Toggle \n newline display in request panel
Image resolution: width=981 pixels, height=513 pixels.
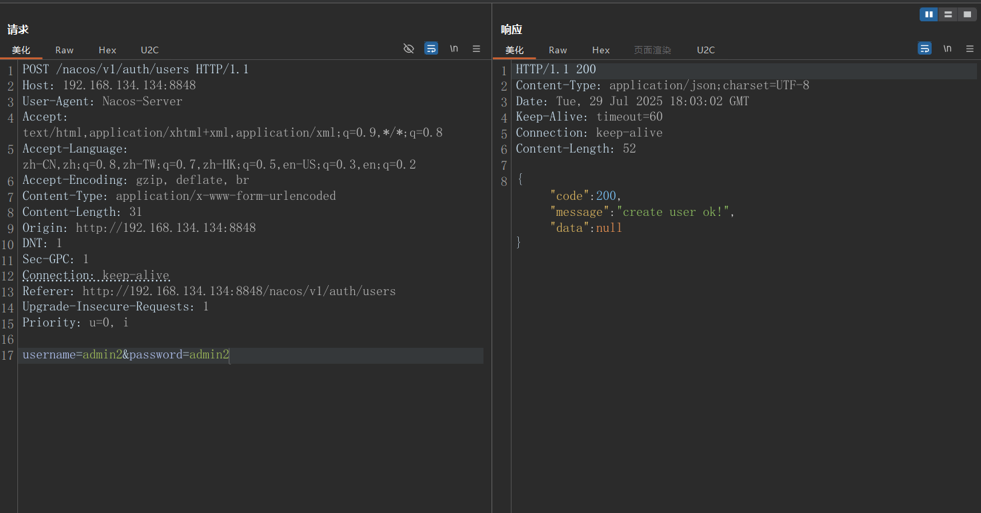[454, 49]
